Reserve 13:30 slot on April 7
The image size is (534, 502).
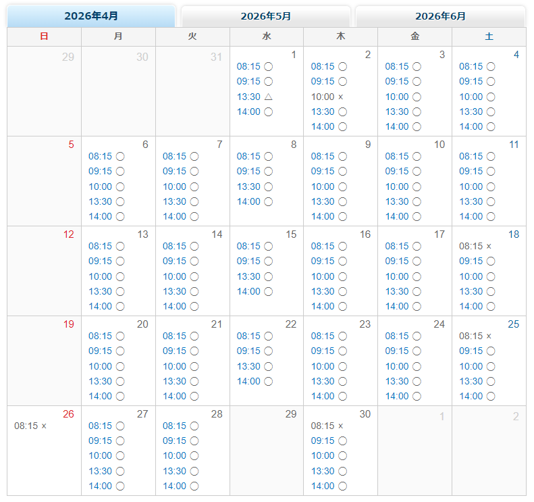click(x=180, y=201)
